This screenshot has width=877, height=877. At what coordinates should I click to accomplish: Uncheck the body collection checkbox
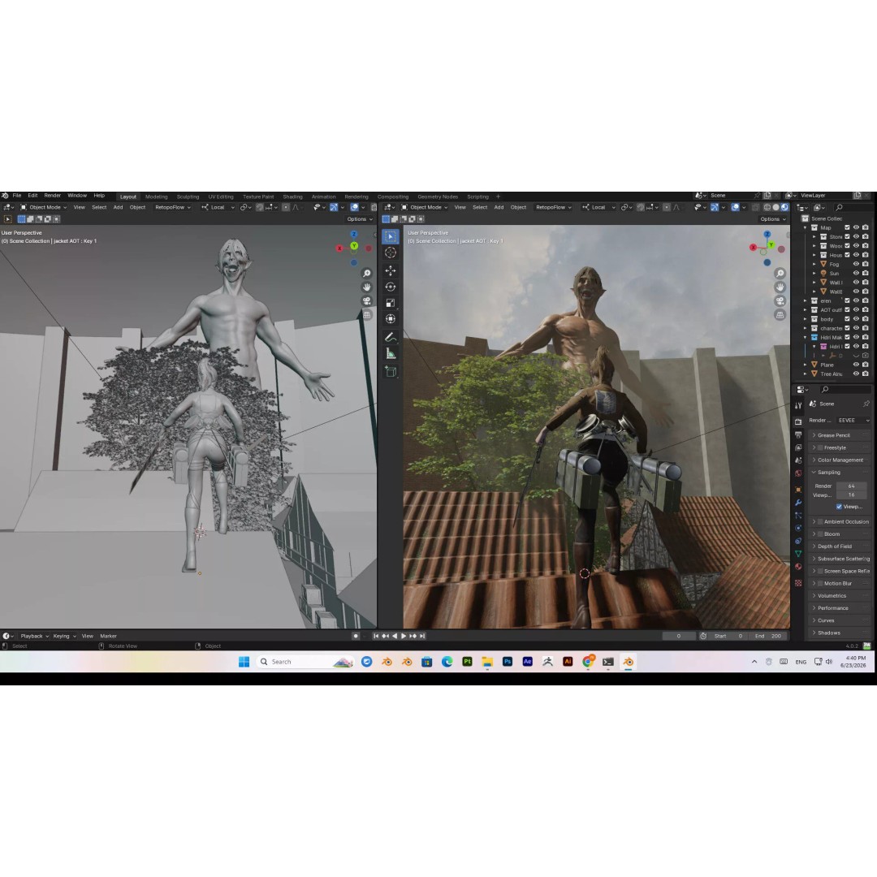pos(847,319)
